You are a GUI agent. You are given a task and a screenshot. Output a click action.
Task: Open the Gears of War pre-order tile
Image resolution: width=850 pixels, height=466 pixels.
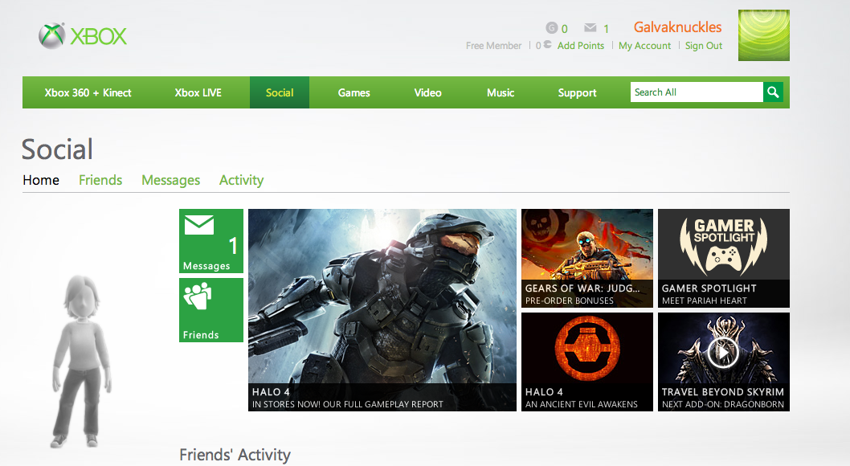pyautogui.click(x=587, y=258)
